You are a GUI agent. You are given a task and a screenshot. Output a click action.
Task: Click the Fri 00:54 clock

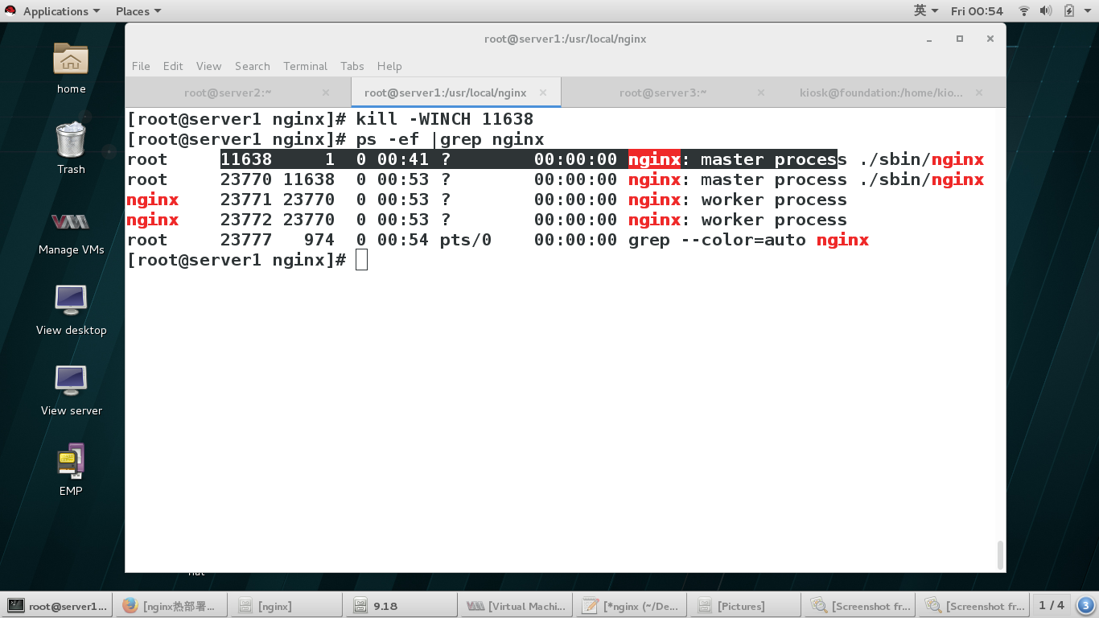pos(977,11)
